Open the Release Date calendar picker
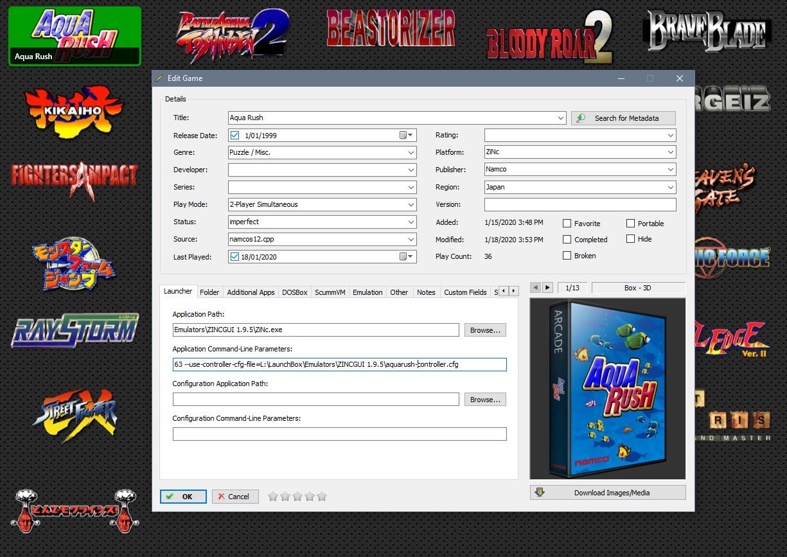The width and height of the screenshot is (787, 557). point(407,136)
